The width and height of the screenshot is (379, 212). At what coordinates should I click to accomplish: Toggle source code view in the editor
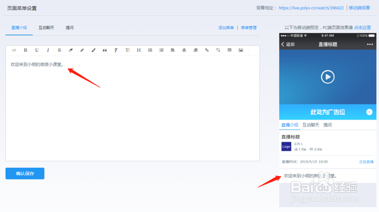click(14, 50)
